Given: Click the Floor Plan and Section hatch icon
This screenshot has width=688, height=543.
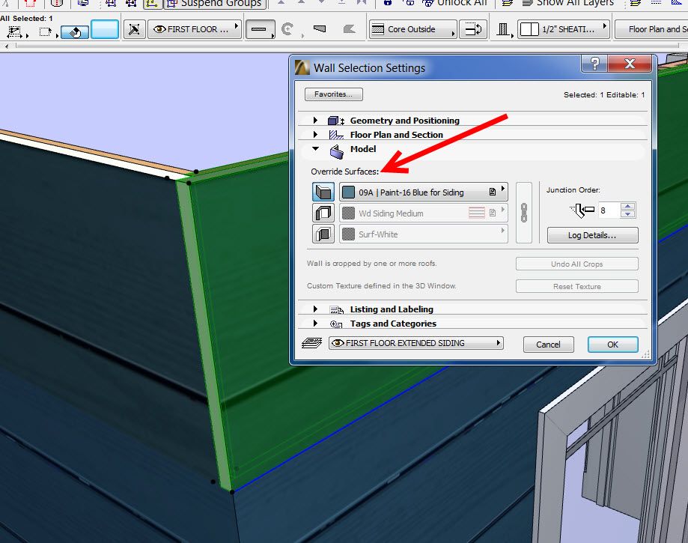Looking at the screenshot, I should (x=336, y=135).
